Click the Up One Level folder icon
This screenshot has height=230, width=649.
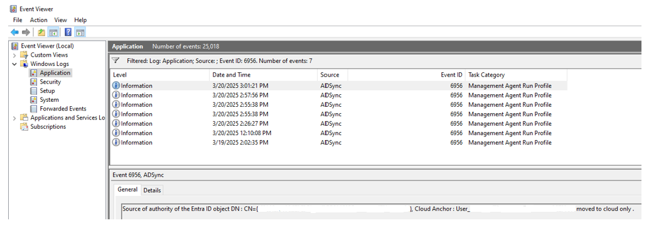click(x=41, y=32)
